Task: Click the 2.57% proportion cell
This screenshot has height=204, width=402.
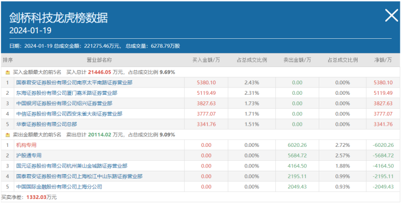Action: pos(343,155)
